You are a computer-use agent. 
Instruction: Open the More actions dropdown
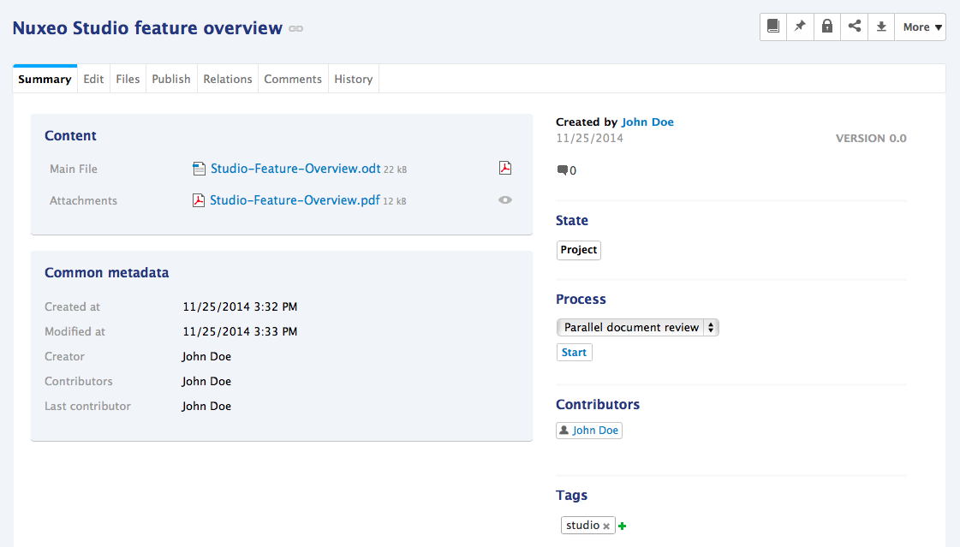(921, 27)
